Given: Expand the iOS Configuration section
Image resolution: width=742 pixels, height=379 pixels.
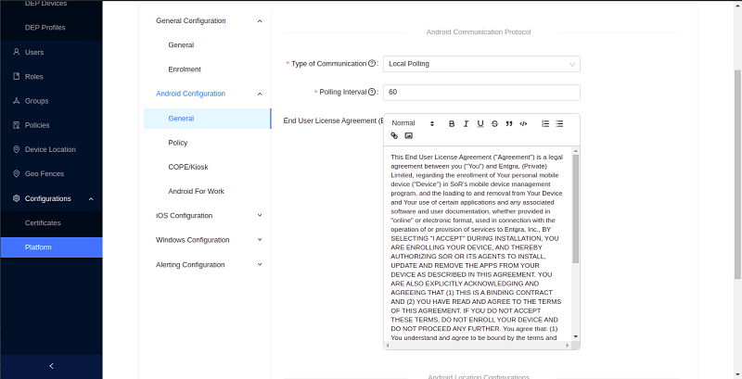Looking at the screenshot, I should tap(208, 216).
